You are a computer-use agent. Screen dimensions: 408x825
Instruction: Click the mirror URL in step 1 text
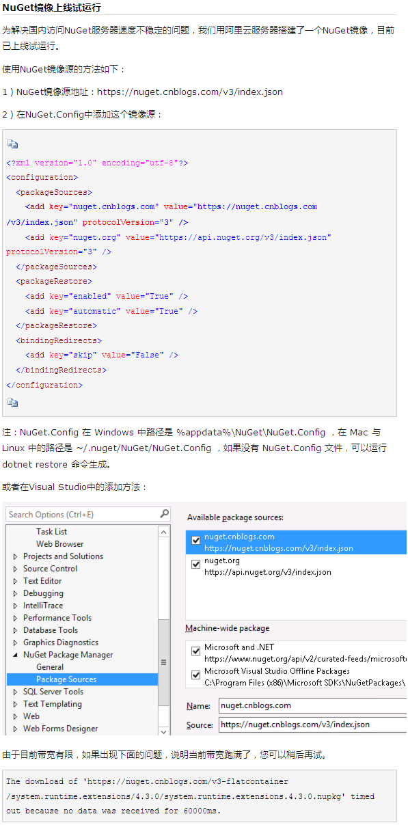coord(190,92)
